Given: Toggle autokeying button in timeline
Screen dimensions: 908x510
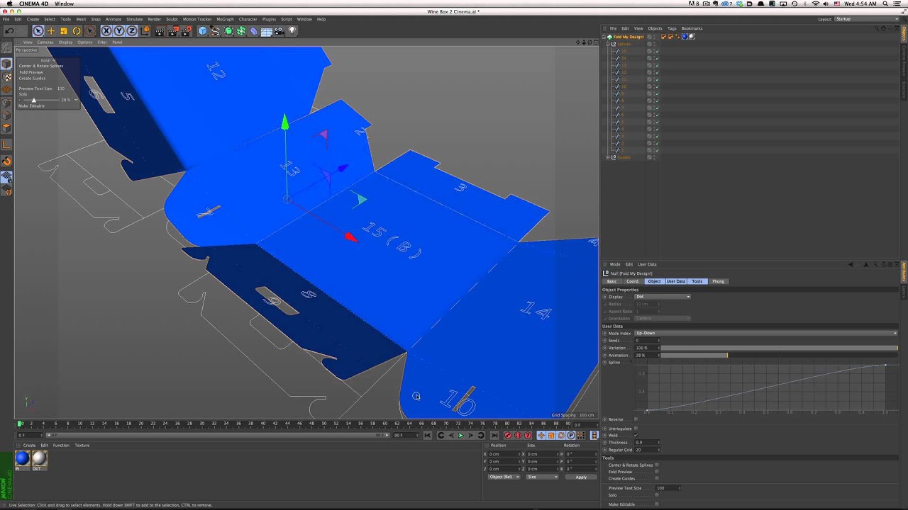Looking at the screenshot, I should (x=518, y=436).
